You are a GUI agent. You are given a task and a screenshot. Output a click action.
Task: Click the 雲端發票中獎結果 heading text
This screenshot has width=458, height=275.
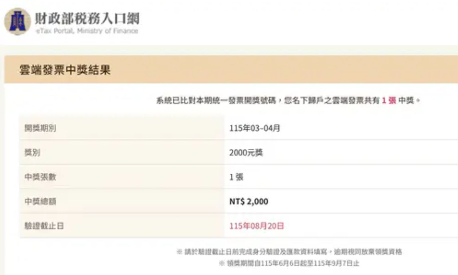(x=65, y=70)
